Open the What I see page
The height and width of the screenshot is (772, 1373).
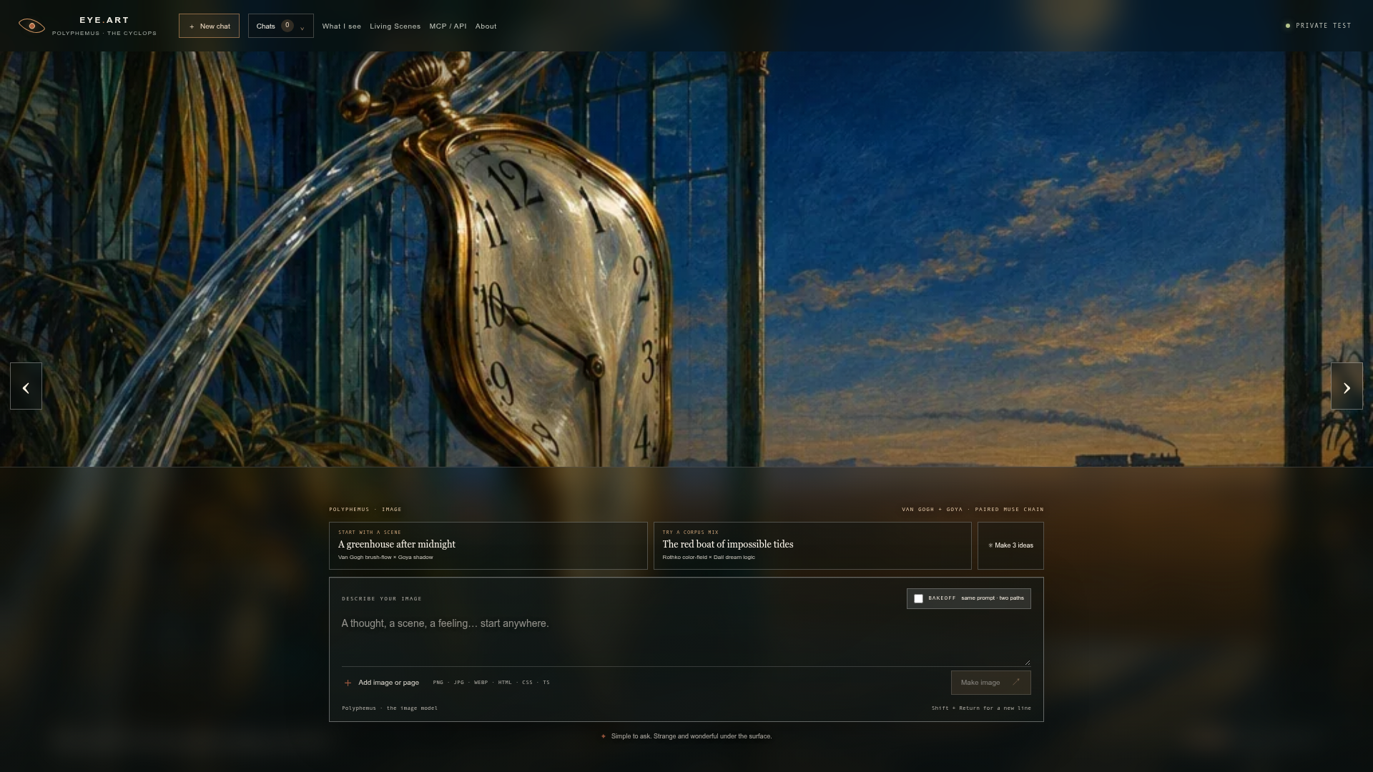point(342,26)
